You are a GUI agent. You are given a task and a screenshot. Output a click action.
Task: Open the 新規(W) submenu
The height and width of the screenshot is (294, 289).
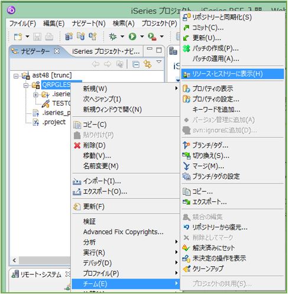tap(126, 89)
